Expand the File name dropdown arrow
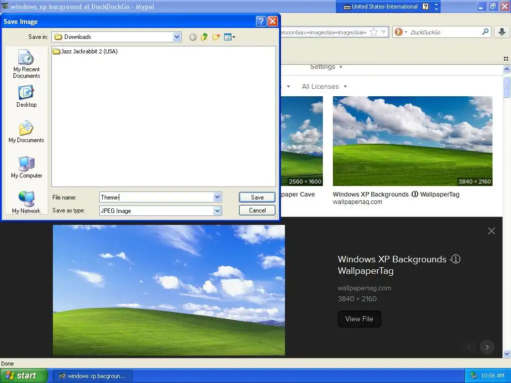The width and height of the screenshot is (511, 383). tap(218, 197)
